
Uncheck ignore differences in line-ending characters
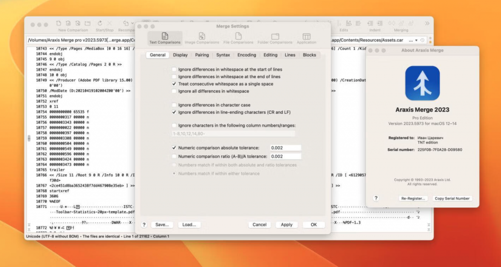coord(174,112)
